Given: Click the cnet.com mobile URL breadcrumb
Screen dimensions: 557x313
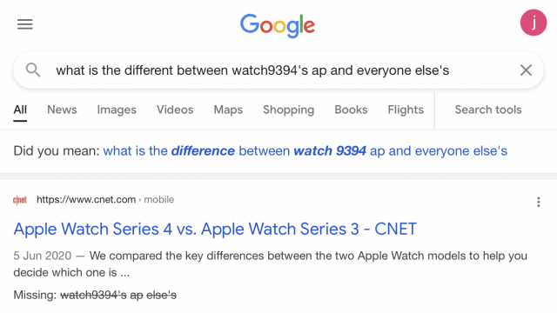Looking at the screenshot, I should pyautogui.click(x=105, y=200).
